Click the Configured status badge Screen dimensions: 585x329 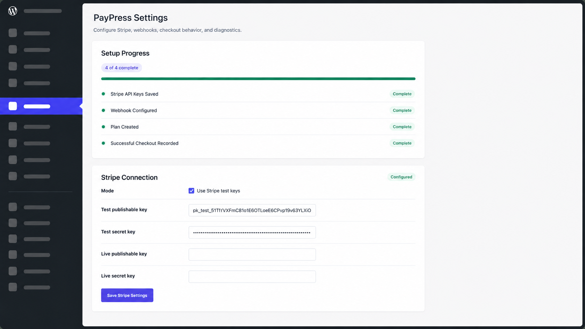tap(401, 177)
